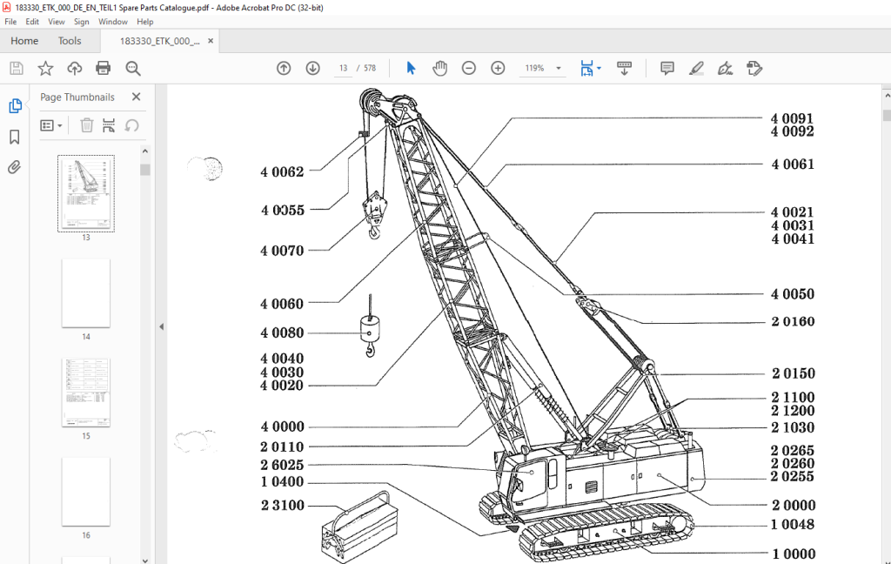This screenshot has height=564, width=891.
Task: Open the read mode keyboard-scroll icon
Action: coord(624,68)
